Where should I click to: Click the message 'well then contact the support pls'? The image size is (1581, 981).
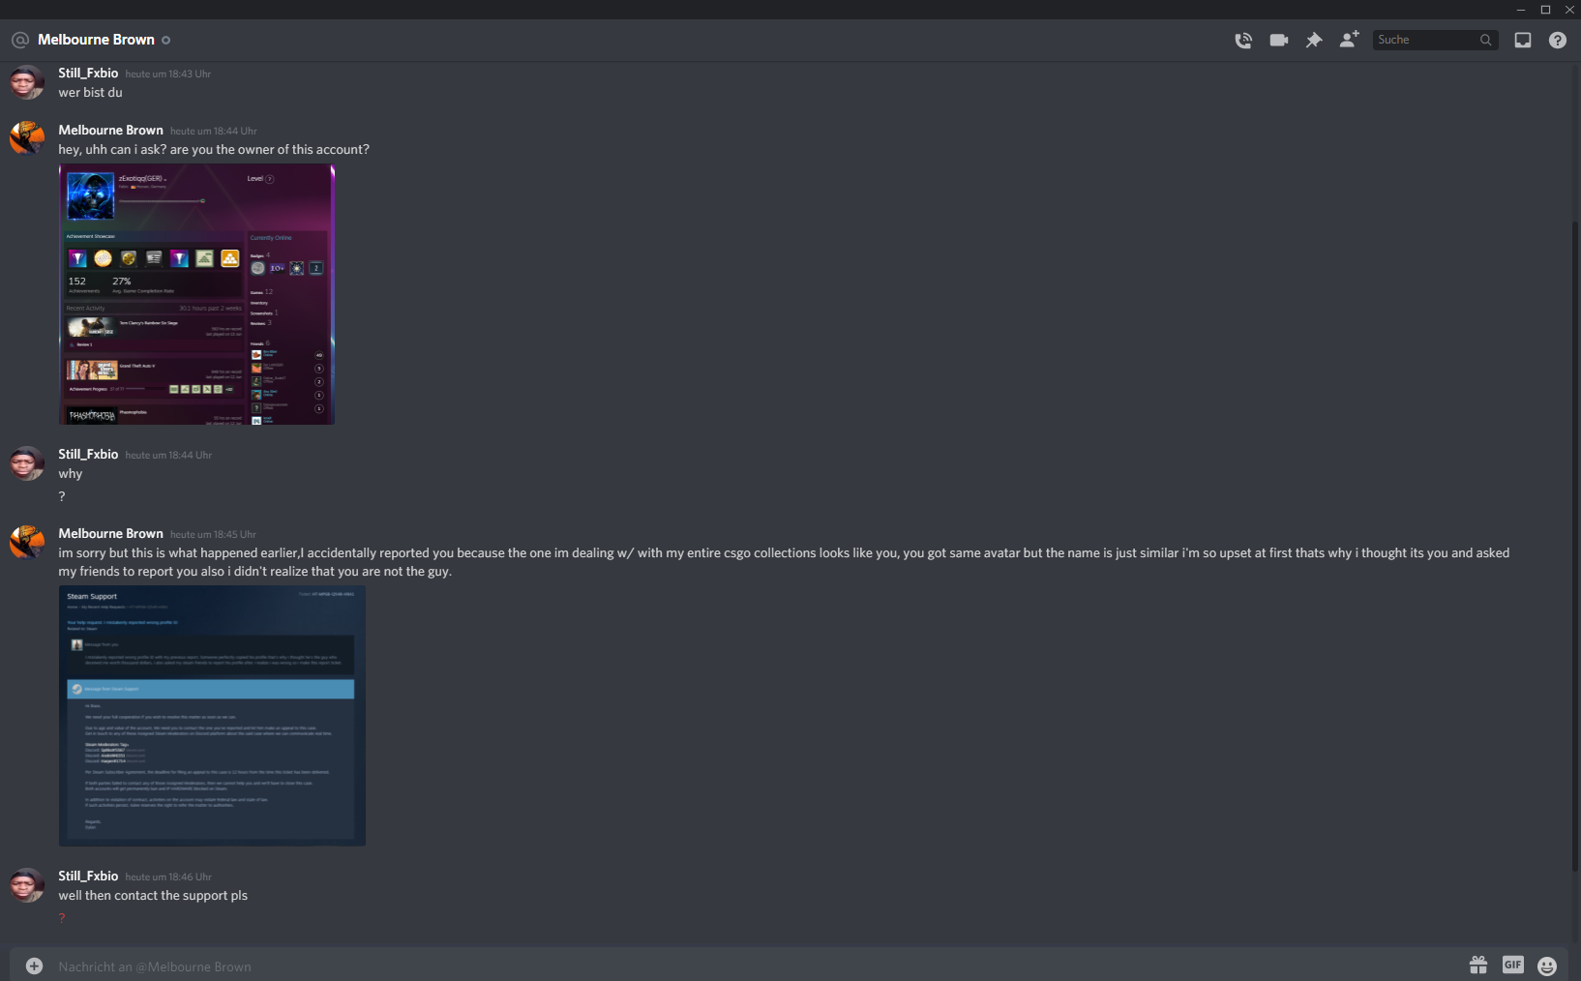[153, 896]
